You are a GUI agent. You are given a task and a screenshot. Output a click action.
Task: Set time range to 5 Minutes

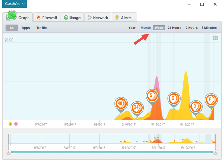[209, 28]
